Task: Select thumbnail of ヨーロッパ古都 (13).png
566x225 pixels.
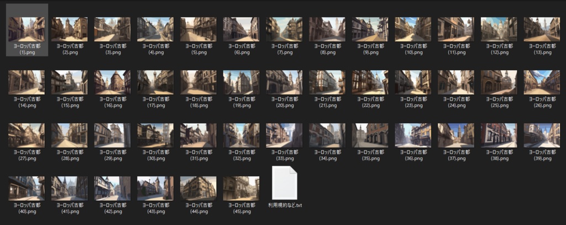Action: click(542, 29)
